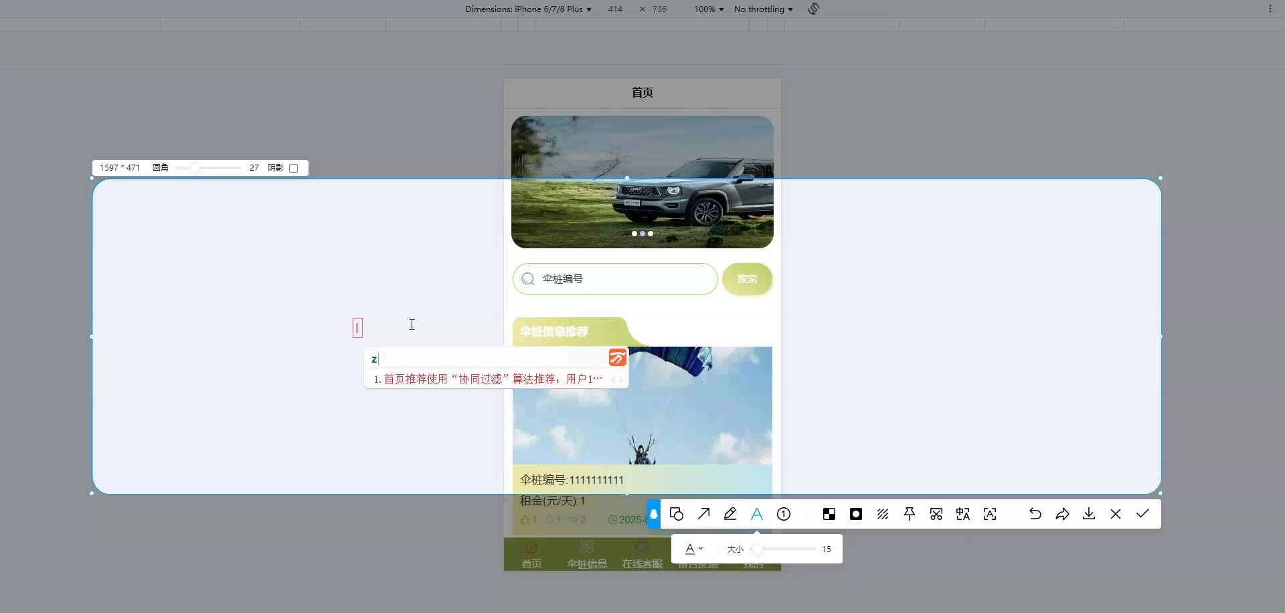Select the arrow annotation tool
The width and height of the screenshot is (1285, 613).
point(703,514)
